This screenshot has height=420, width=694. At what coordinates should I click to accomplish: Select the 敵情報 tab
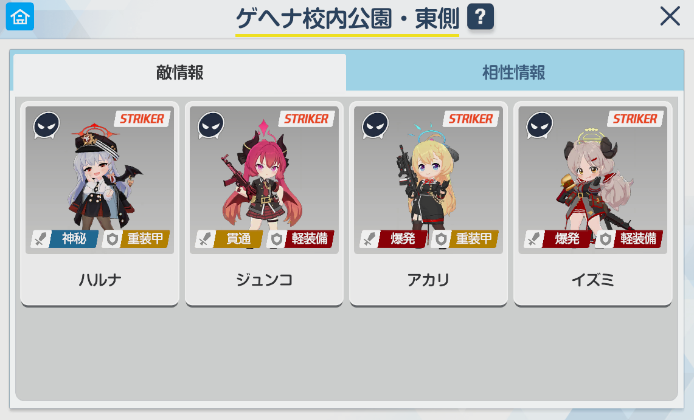[x=179, y=72]
